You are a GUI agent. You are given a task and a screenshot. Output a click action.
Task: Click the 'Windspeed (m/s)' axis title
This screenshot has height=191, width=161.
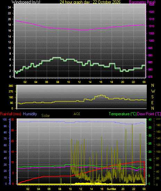tap(26, 2)
